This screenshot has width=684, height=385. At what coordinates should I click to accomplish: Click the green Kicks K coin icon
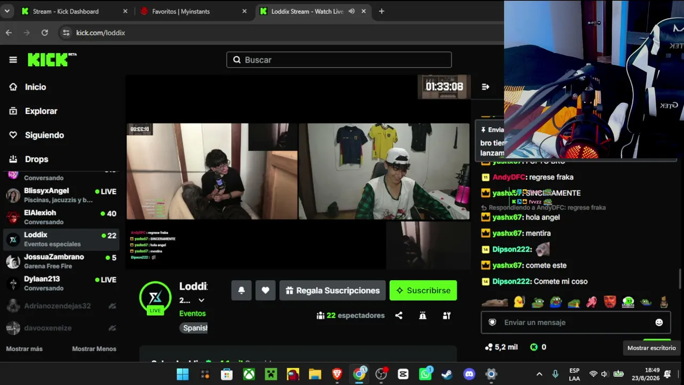click(533, 347)
